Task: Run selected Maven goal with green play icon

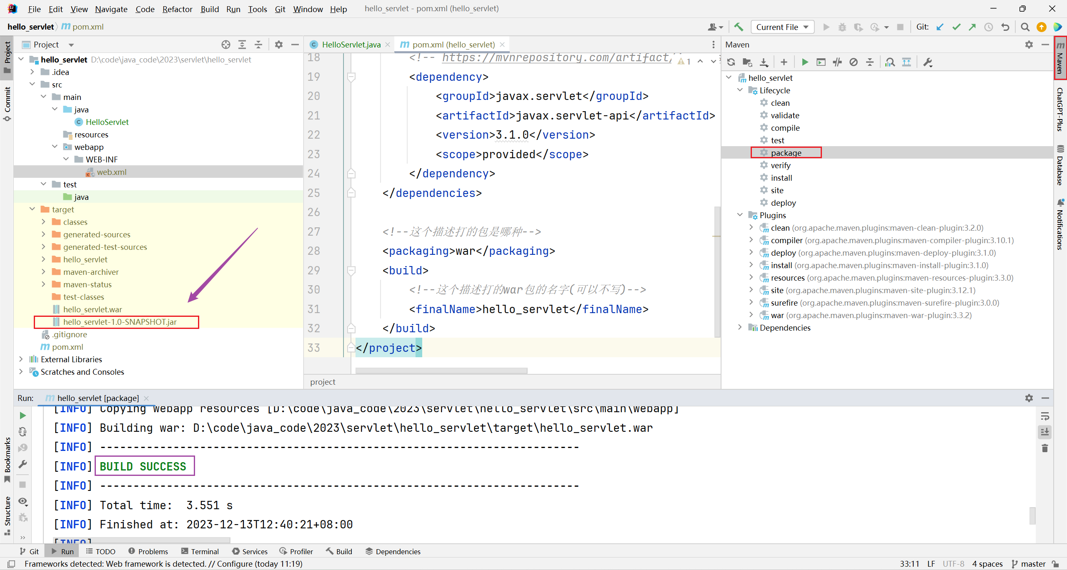Action: (x=805, y=62)
